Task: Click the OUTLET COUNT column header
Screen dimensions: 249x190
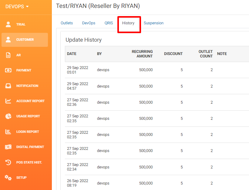Action: 206,54
